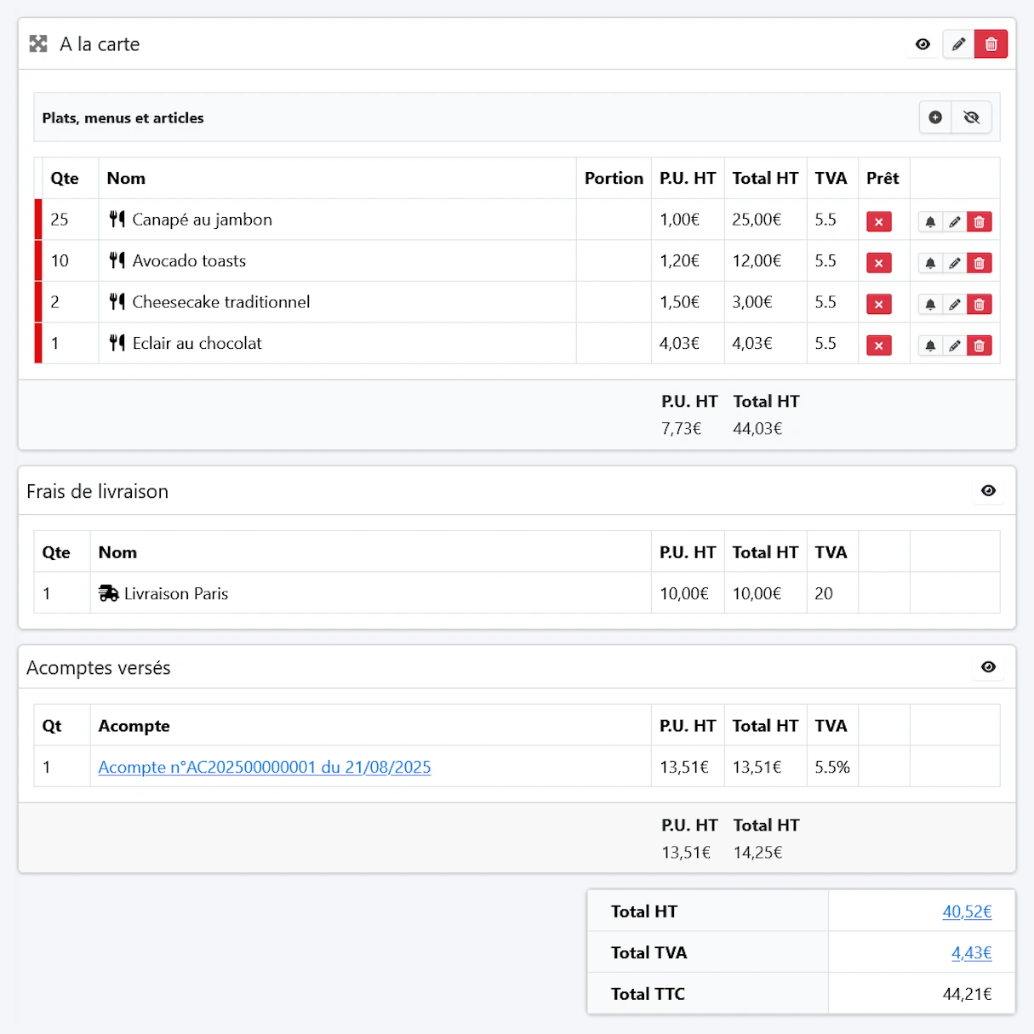The image size is (1034, 1034).
Task: Click the bell icon for Eclair au chocolat
Action: 930,346
